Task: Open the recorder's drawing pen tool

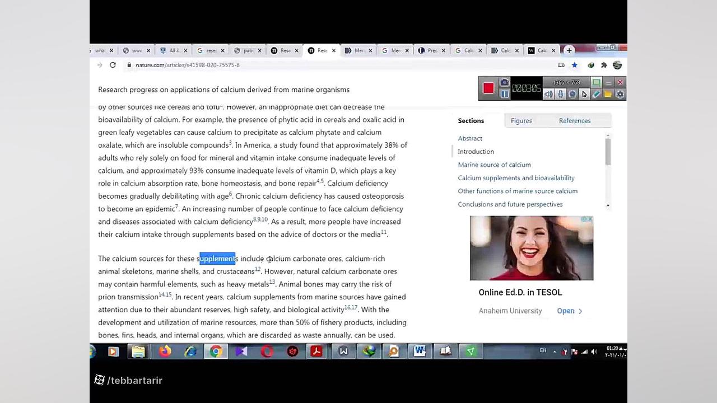Action: point(597,95)
